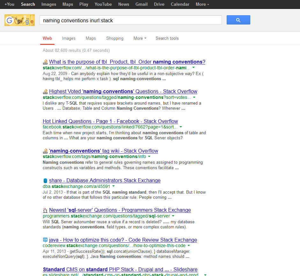Open dropdown arrow after tbl-product URL
300x276 pixels.
pyautogui.click(x=194, y=67)
